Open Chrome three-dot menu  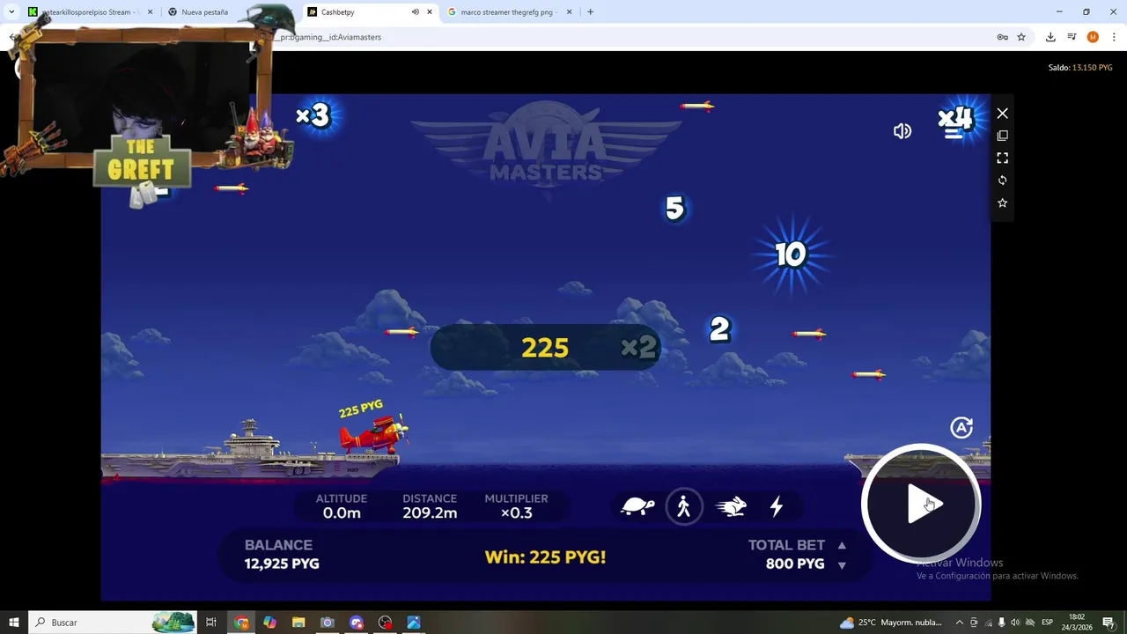click(1114, 37)
